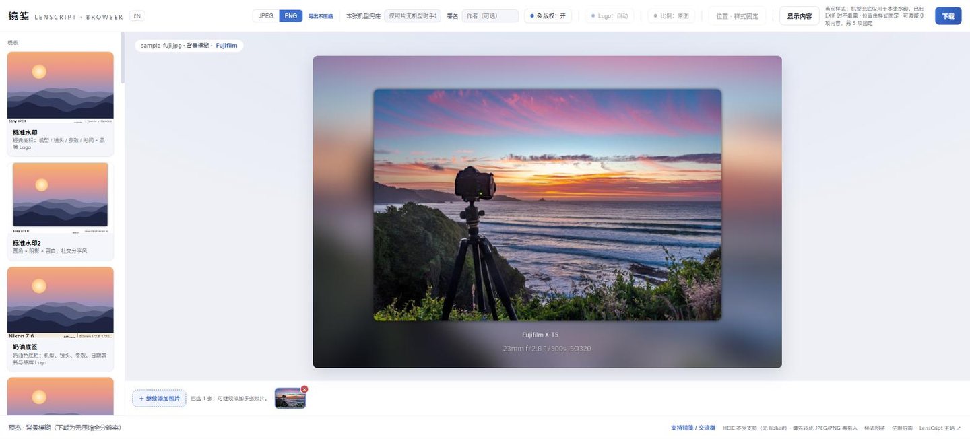970x439 pixels.
Task: Click the sample-fuji.jpg file label
Action: pos(161,46)
